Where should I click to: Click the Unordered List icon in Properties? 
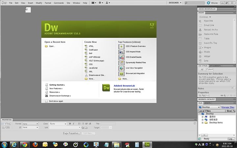pos(79,124)
